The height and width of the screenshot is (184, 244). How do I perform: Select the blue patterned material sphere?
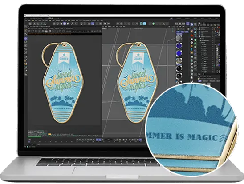pyautogui.click(x=179, y=45)
